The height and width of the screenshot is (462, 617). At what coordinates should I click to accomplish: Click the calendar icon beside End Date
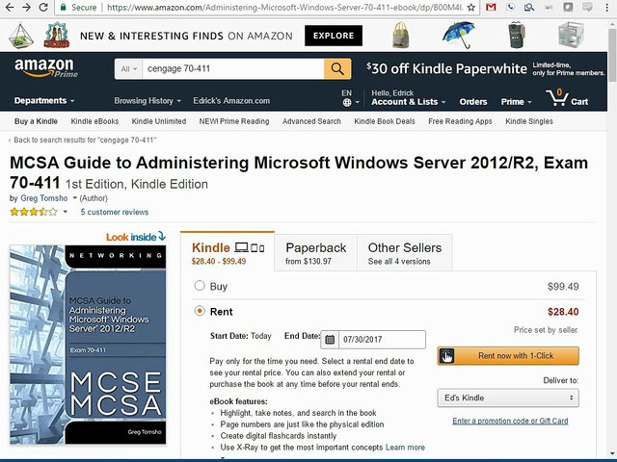tap(330, 339)
